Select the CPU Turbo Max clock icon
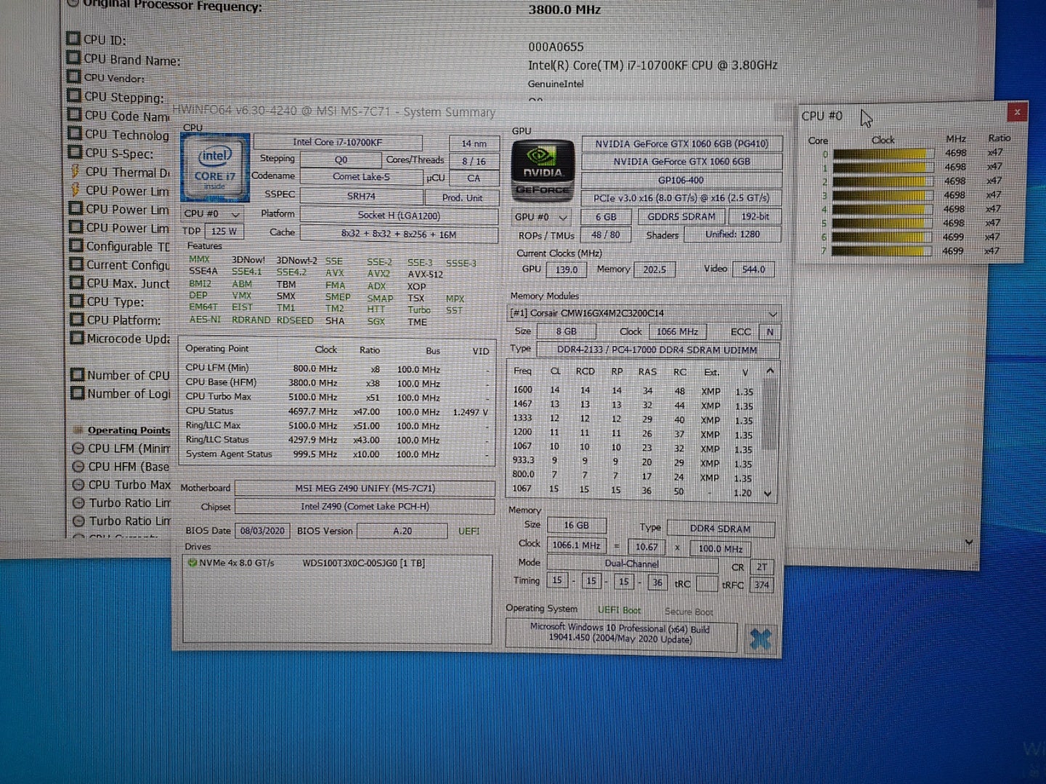The height and width of the screenshot is (784, 1046). tap(78, 484)
